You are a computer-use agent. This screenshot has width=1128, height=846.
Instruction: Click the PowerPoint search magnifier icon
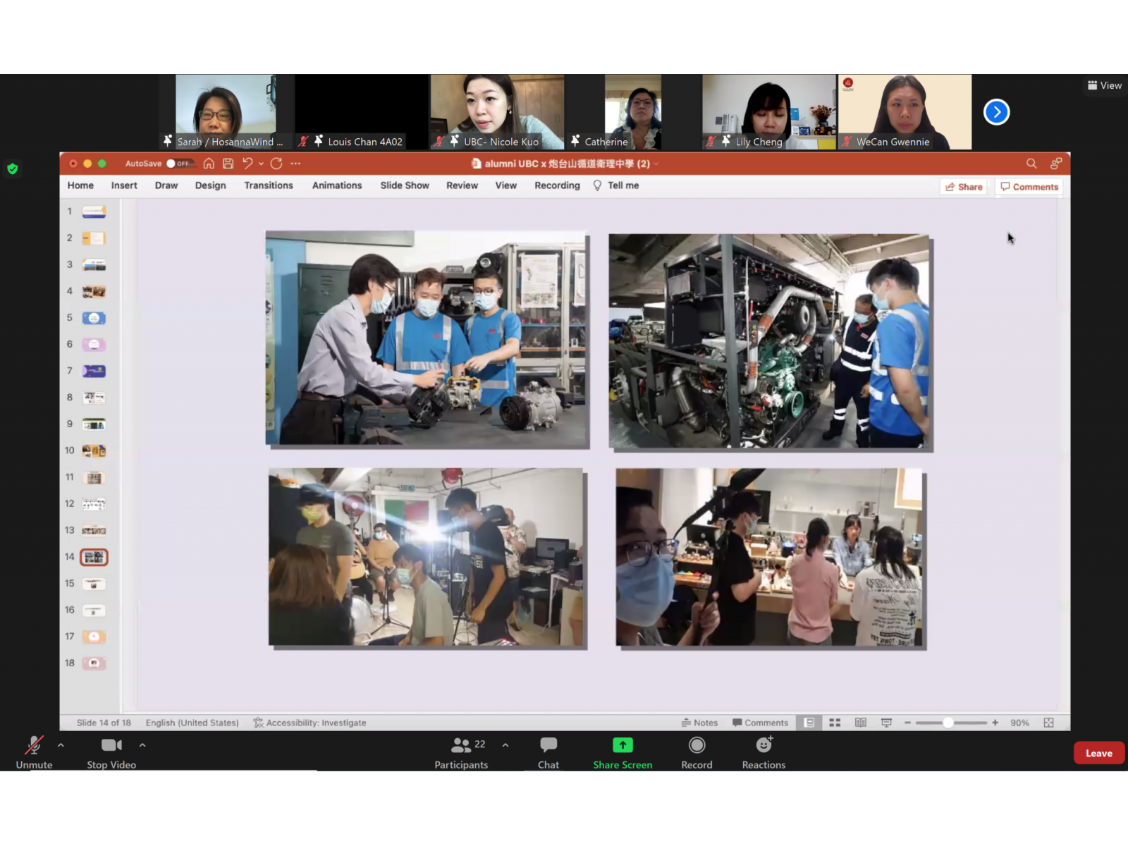1031,164
